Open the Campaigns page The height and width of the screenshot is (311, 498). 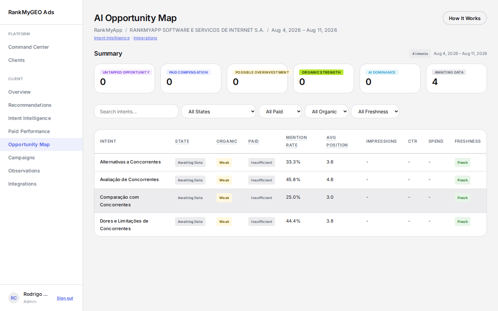pyautogui.click(x=41, y=158)
